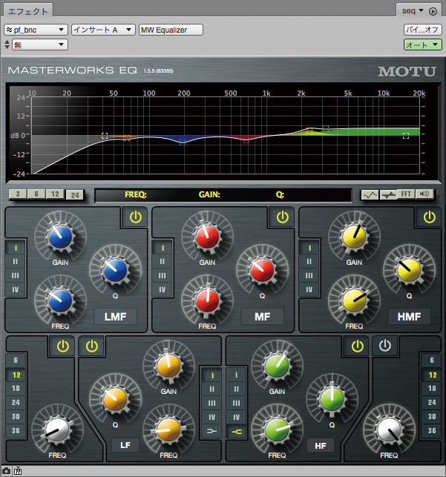This screenshot has width=446, height=477.
Task: Select HF shelf filter shape icon
Action: click(237, 431)
